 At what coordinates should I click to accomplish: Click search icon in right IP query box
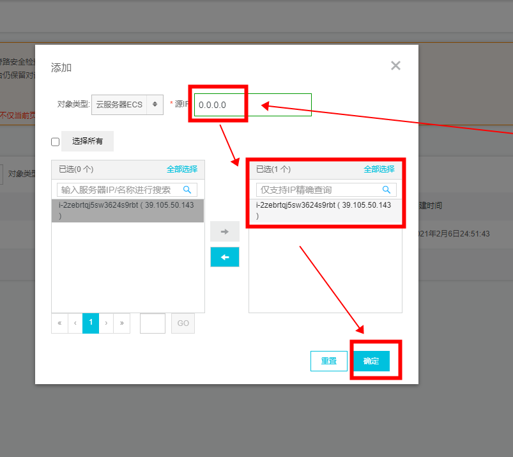tap(387, 190)
